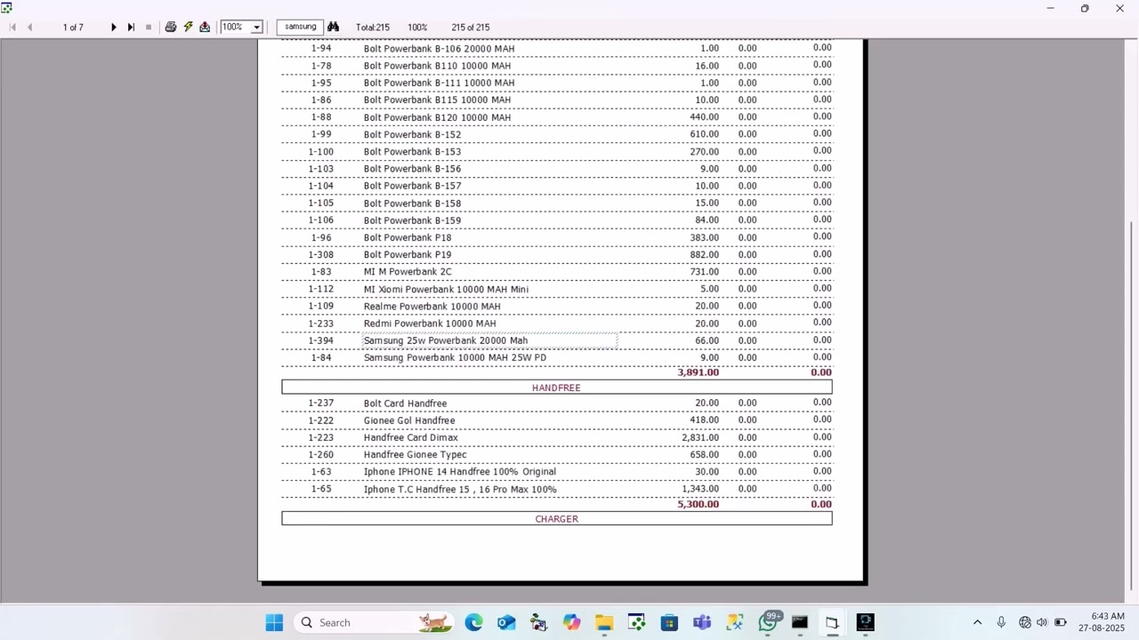Image resolution: width=1139 pixels, height=640 pixels.
Task: Select row Samsung 25w Powerbank 20000 Mah
Action: pos(489,340)
